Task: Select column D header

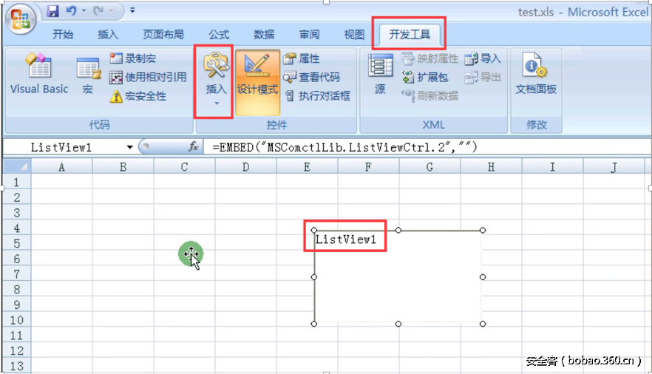Action: (245, 166)
